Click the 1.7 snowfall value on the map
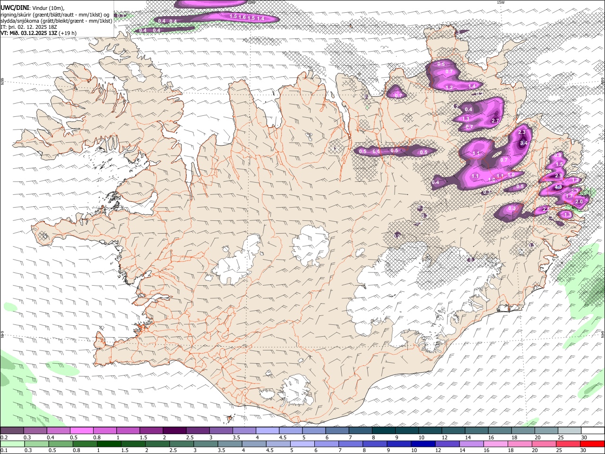Screen dimensions: 605x454 [569, 196]
